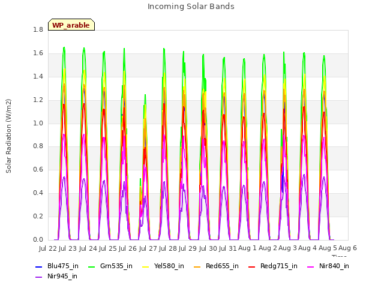Screen dimensions: 384x288
Task: Click the Aug 3 x-axis tick label
Action: pyautogui.click(x=287, y=248)
